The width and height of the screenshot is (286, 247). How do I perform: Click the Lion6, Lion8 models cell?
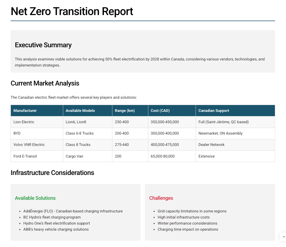click(x=87, y=122)
